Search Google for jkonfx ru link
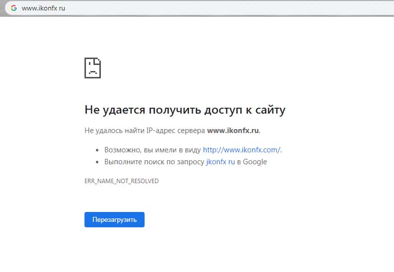This screenshot has height=272, width=394. pyautogui.click(x=221, y=162)
